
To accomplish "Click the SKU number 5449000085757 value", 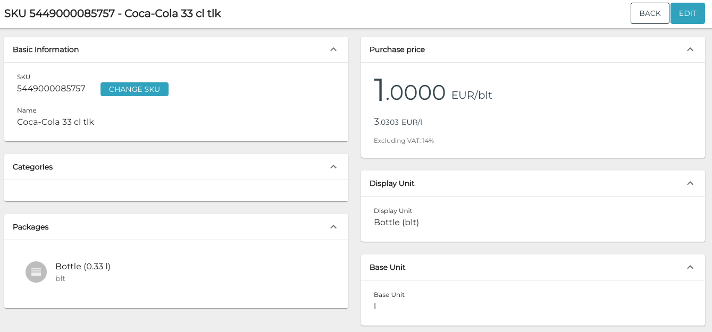I will tap(51, 89).
